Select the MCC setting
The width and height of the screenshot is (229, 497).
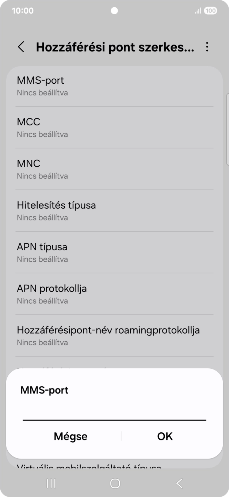(x=114, y=127)
